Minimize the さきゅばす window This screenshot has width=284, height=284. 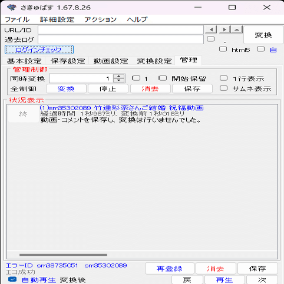pyautogui.click(x=198, y=8)
